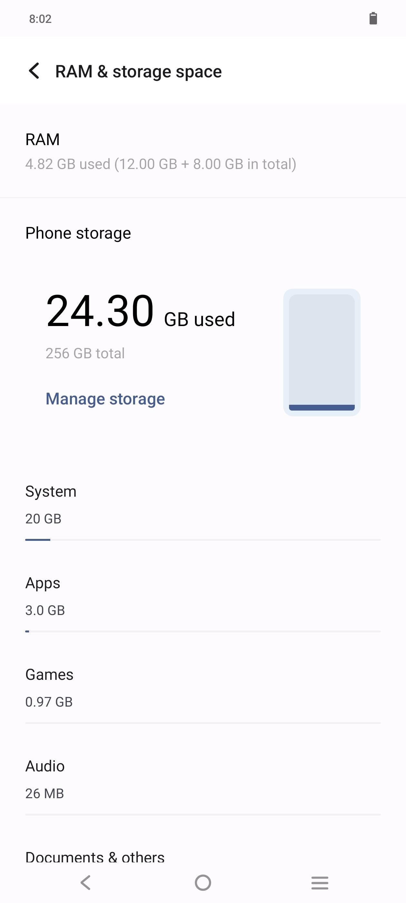The width and height of the screenshot is (406, 903).
Task: Tap the Apps usage progress bar
Action: click(x=203, y=631)
